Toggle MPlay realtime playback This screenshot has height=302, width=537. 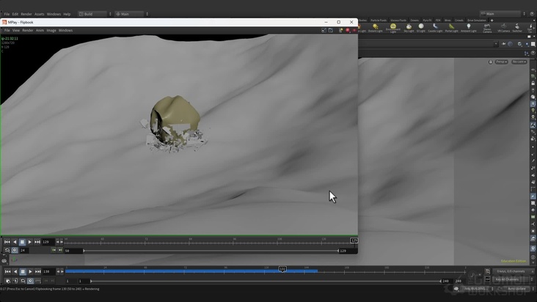15,251
